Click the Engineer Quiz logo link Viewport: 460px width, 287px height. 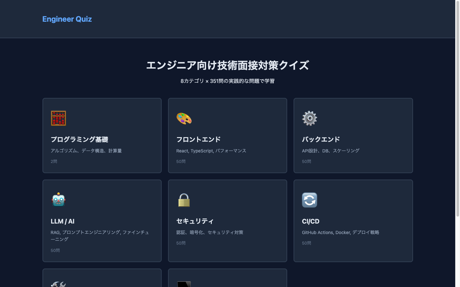[67, 19]
